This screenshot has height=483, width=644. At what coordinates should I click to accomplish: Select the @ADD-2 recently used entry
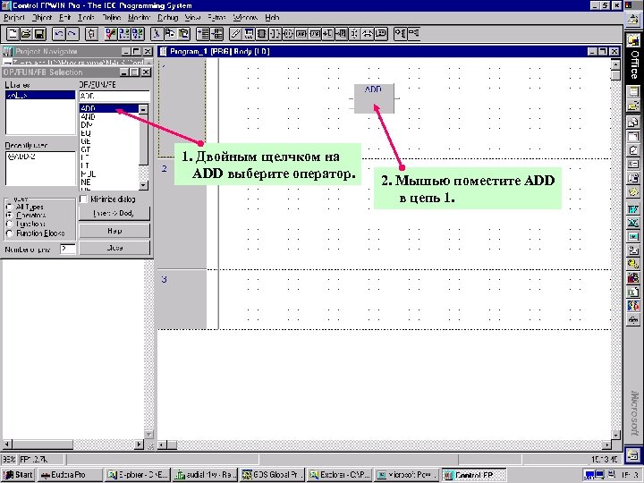(40, 157)
